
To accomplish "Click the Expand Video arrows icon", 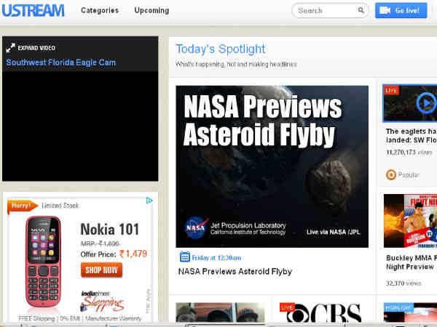I will [x=10, y=47].
